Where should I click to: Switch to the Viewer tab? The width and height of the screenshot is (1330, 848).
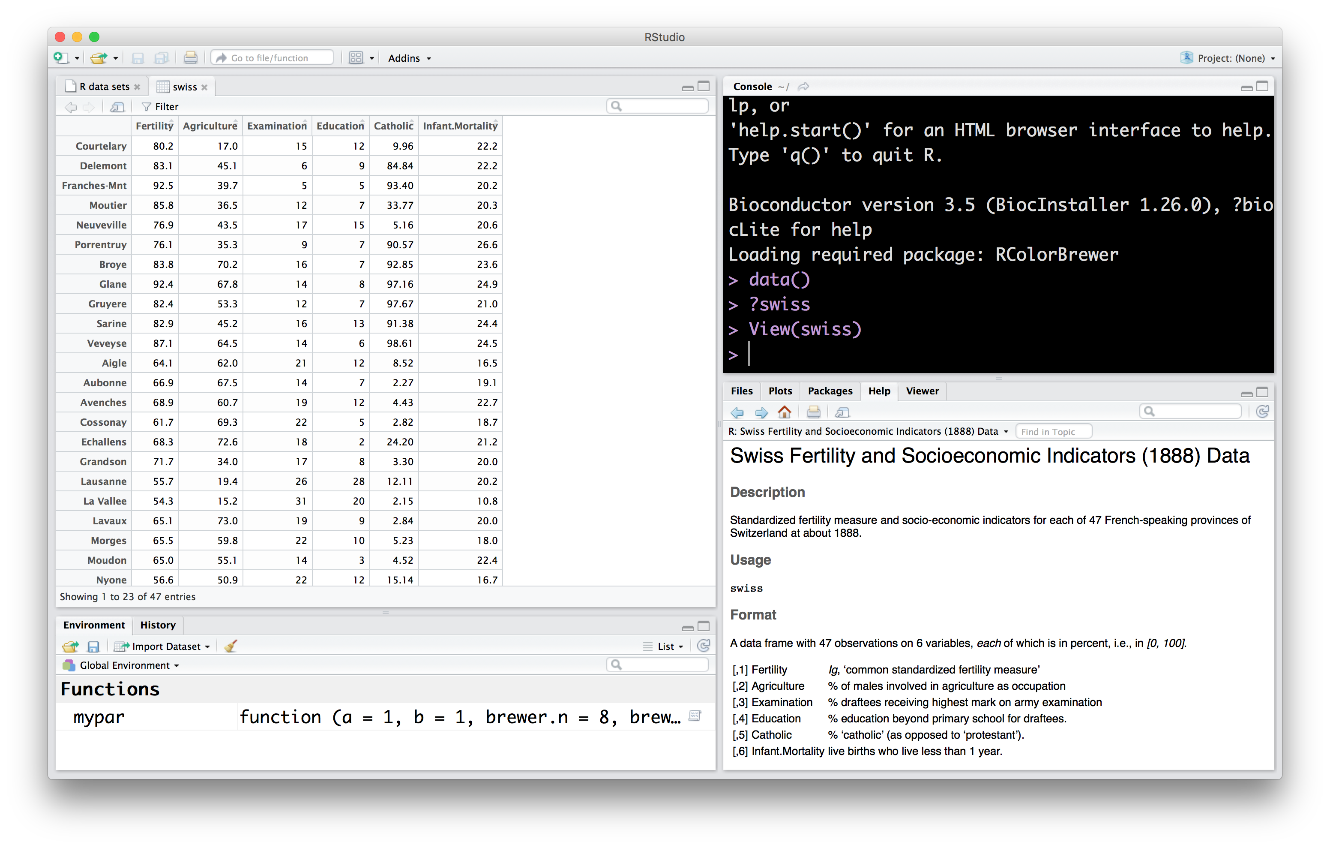click(923, 391)
